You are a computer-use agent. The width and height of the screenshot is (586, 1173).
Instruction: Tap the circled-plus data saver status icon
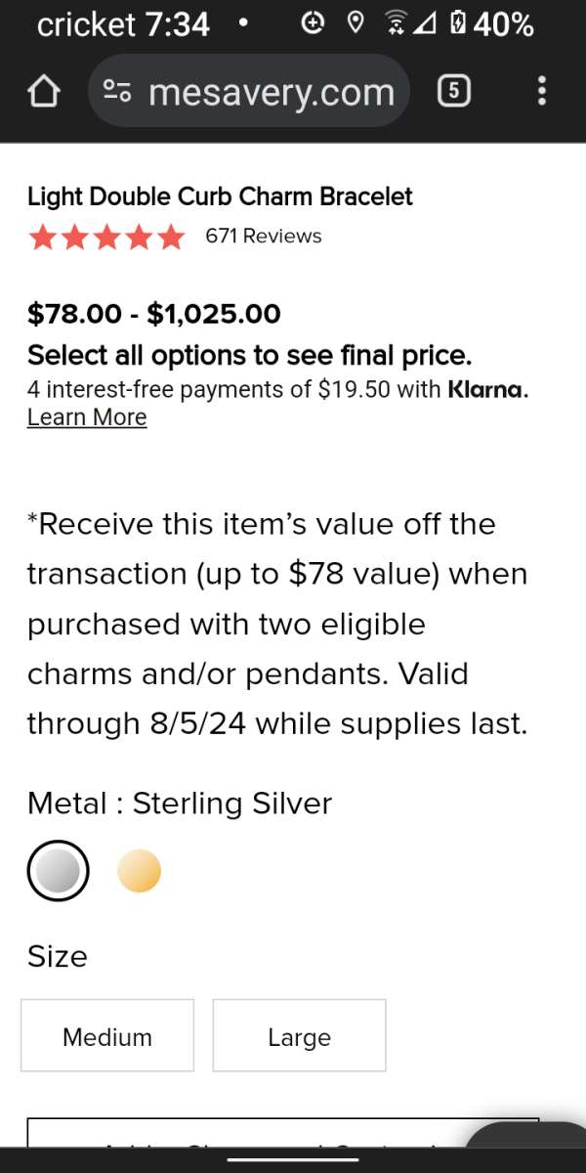click(313, 23)
